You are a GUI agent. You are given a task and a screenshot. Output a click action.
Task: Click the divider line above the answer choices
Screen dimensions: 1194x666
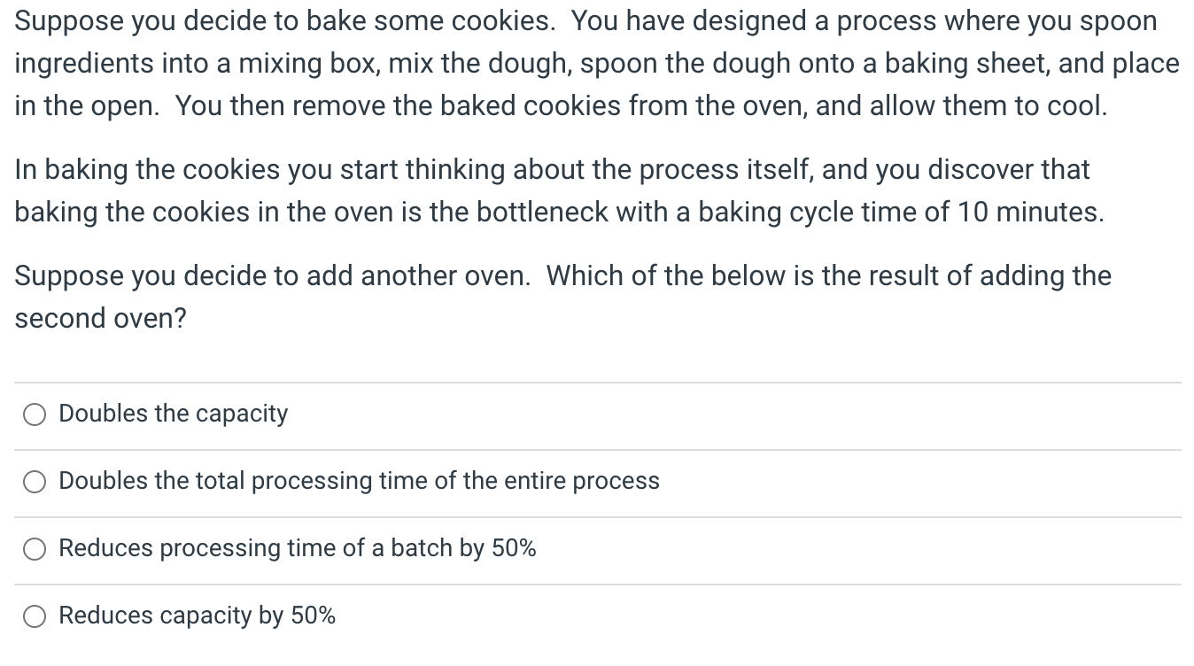pos(597,381)
